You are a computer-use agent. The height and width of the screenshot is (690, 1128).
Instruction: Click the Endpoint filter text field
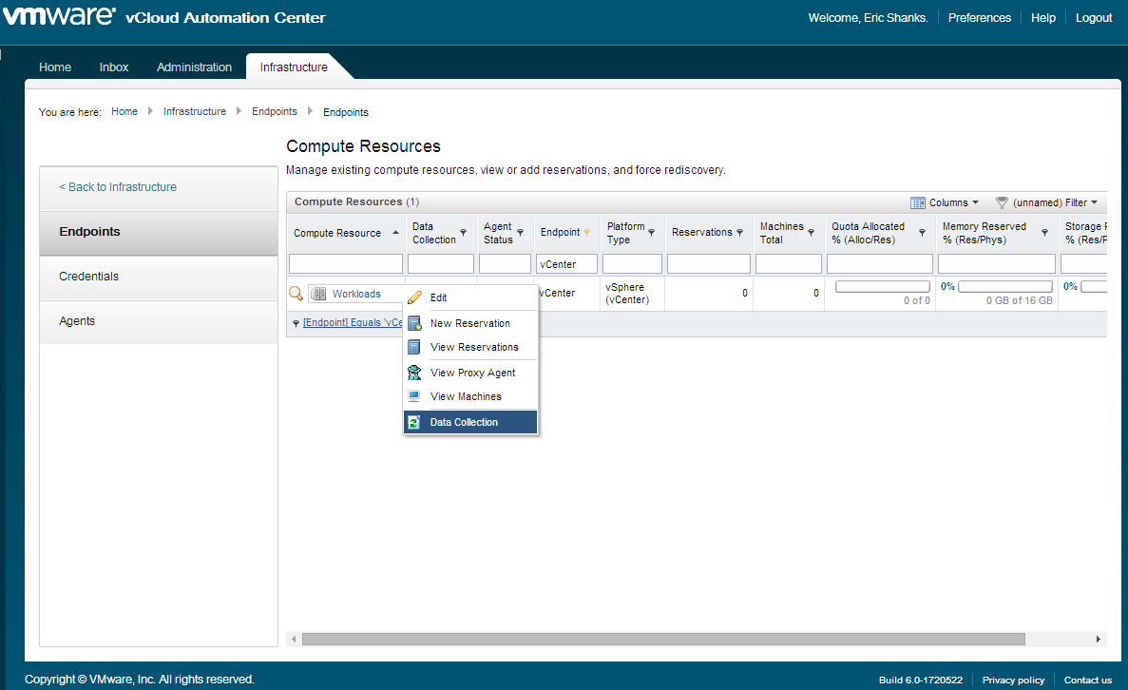(x=566, y=263)
